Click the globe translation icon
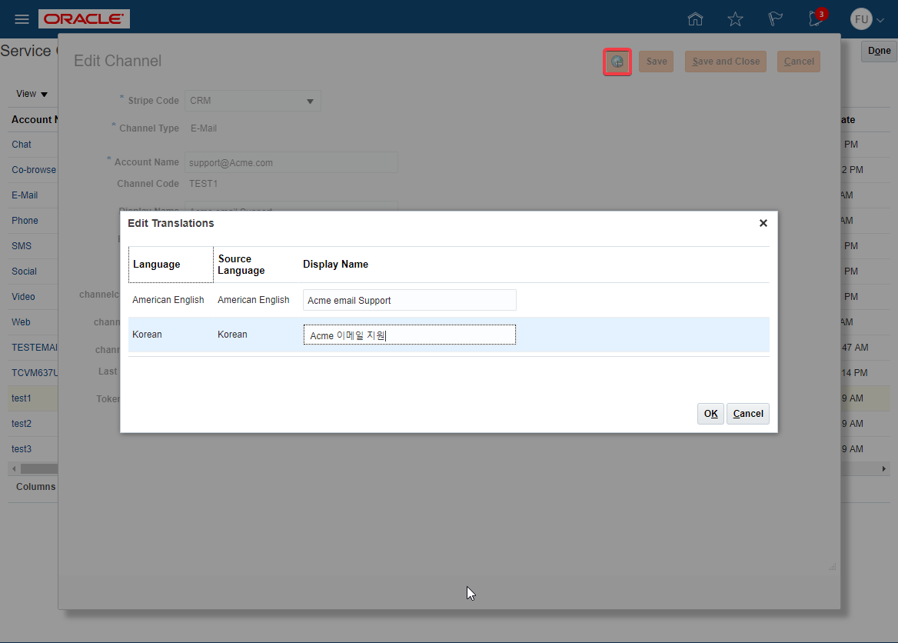Image resolution: width=898 pixels, height=643 pixels. click(617, 62)
